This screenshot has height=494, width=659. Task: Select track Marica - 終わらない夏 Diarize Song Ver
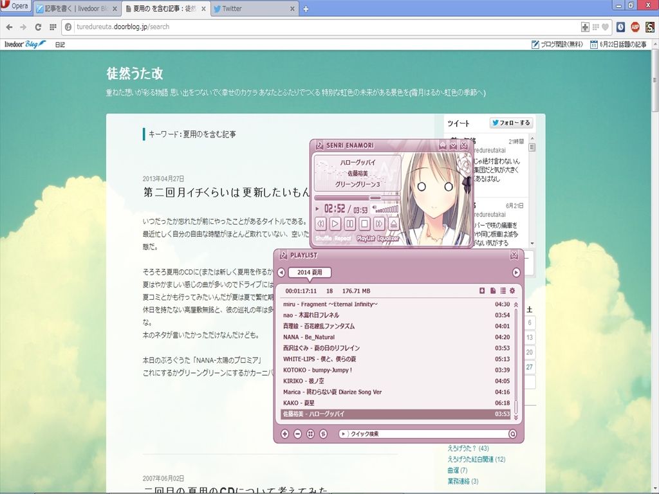coord(396,392)
